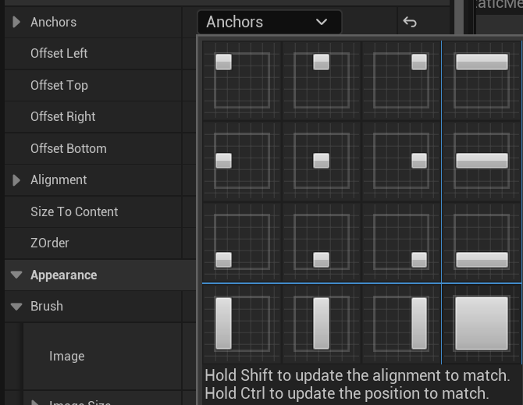Choose the full-stretch fill anchor preset
Screen dimensions: 523x405
[x=482, y=322]
